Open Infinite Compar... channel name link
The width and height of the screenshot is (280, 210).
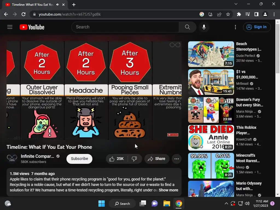[37, 156]
